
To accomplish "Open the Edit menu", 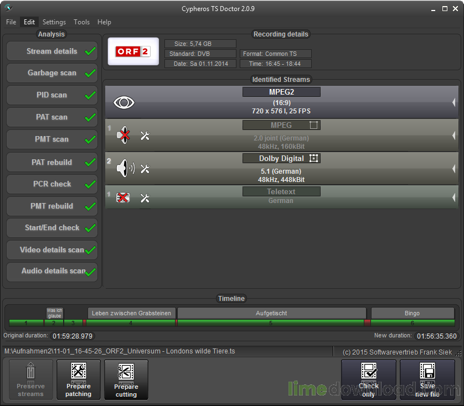I will 29,22.
